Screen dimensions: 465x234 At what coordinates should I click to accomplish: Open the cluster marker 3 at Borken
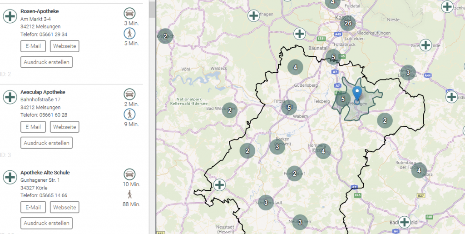point(277,147)
